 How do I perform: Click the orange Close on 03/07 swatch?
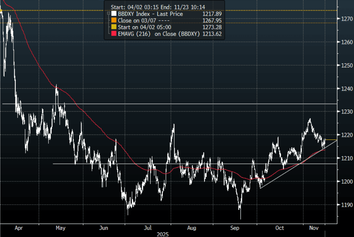click(x=114, y=21)
